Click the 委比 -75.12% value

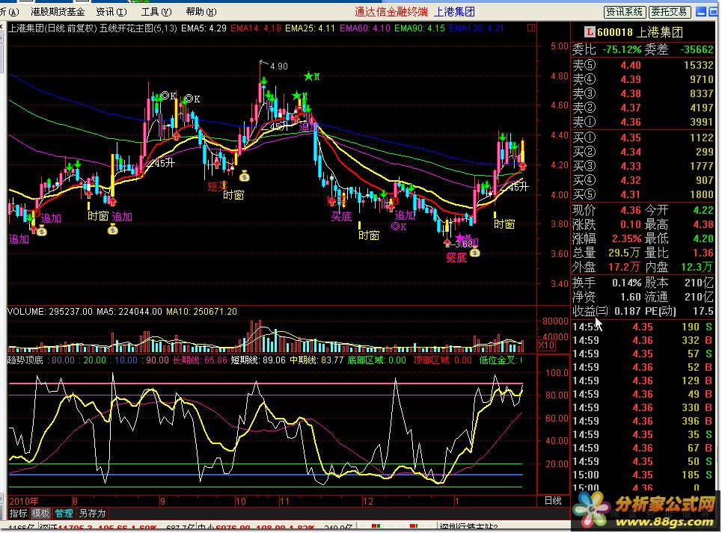(622, 49)
